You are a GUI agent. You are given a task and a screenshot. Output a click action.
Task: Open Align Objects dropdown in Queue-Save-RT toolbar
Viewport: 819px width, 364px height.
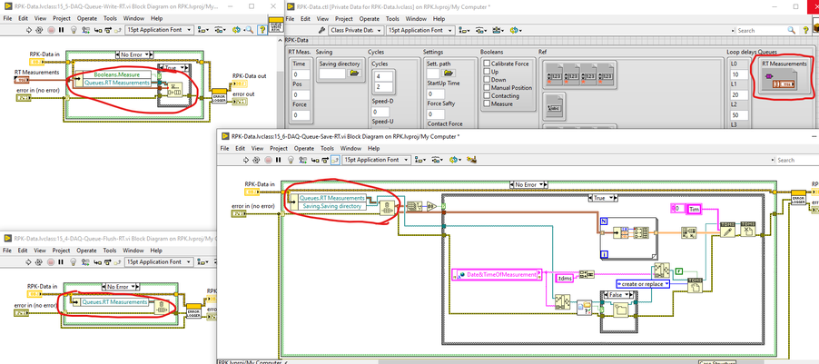pyautogui.click(x=419, y=161)
